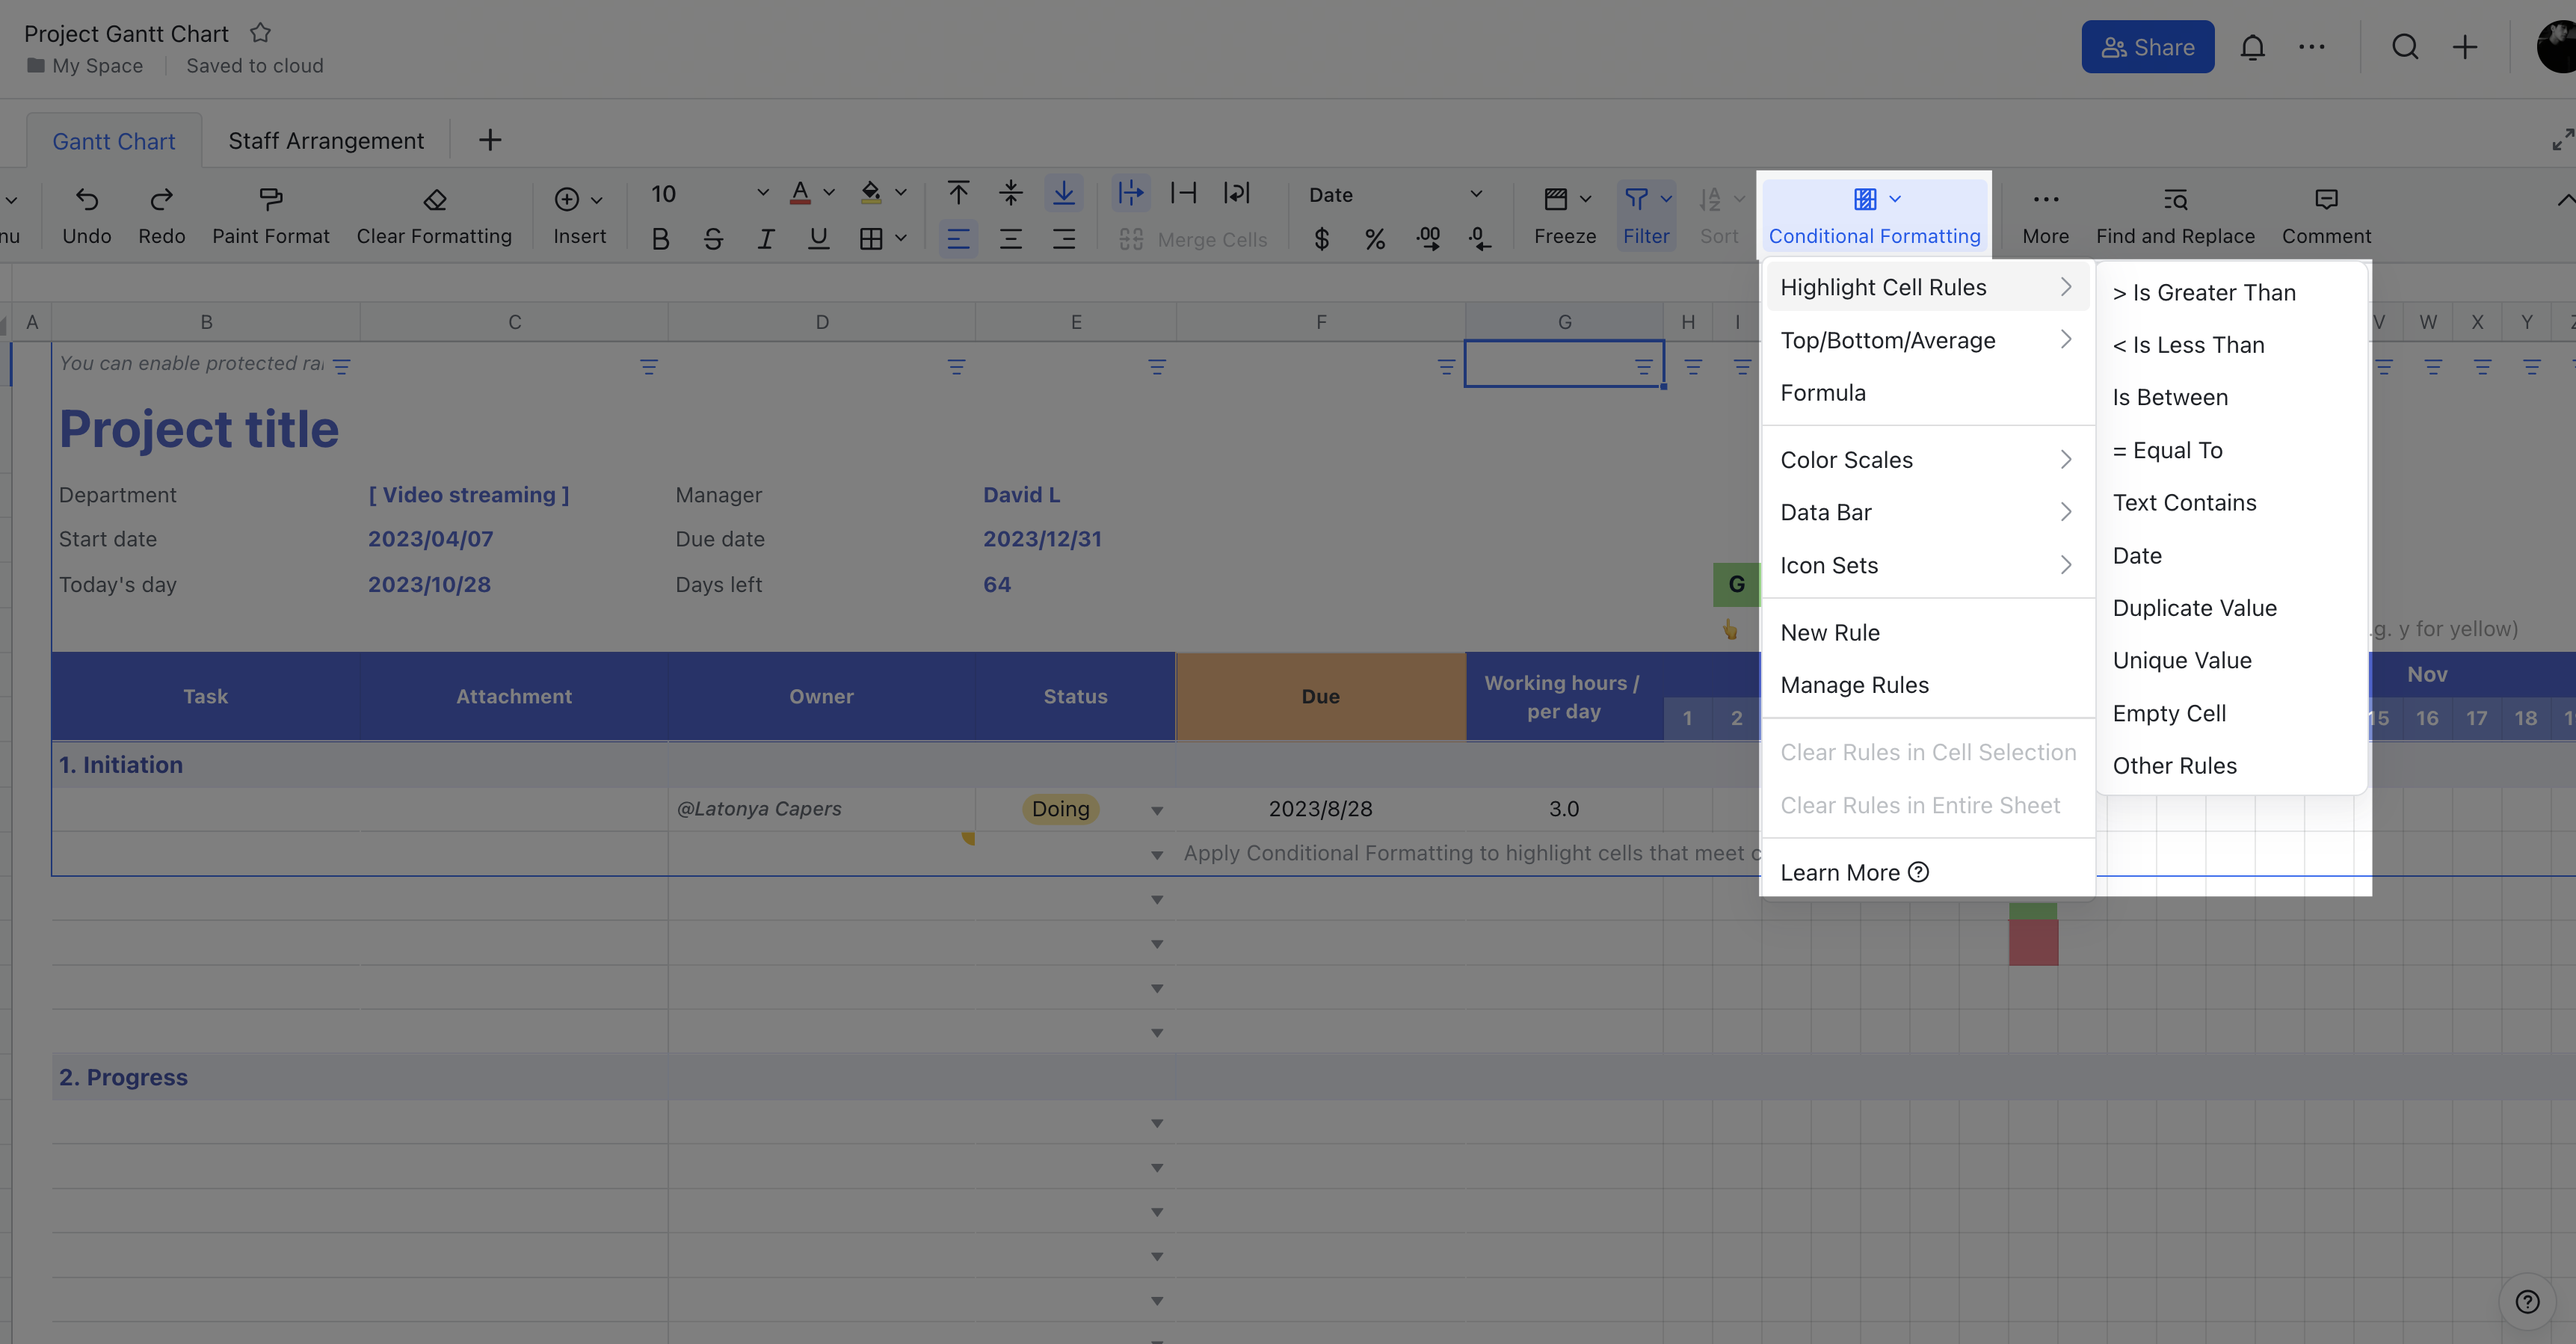The image size is (2576, 1344).
Task: Toggle italic formatting
Action: tap(765, 239)
